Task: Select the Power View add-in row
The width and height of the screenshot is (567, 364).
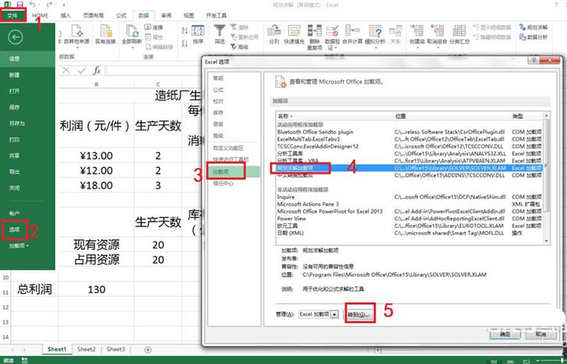Action: click(x=409, y=219)
